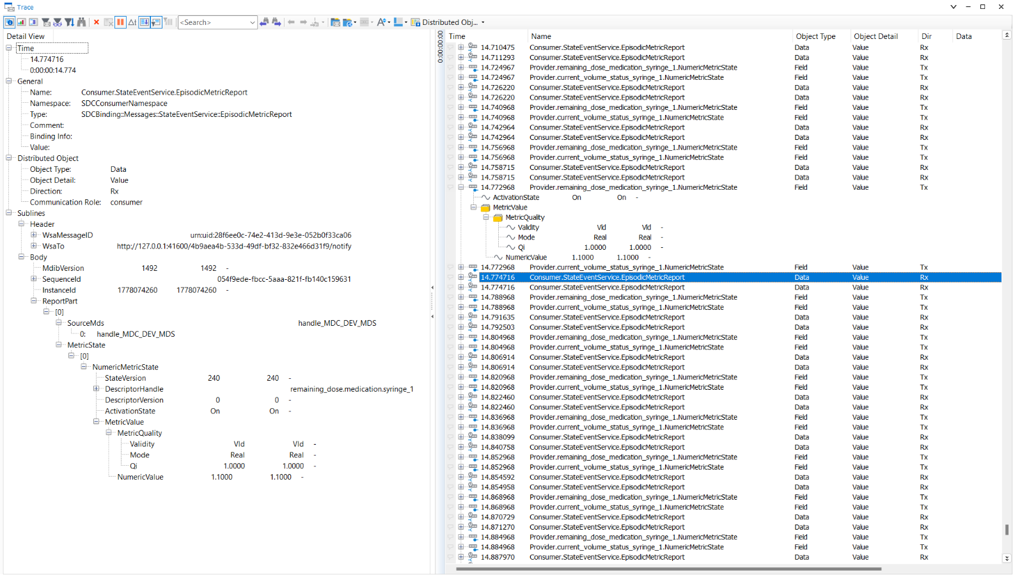Click the scroll down arrow
The width and height of the screenshot is (1013, 575).
[x=1007, y=558]
